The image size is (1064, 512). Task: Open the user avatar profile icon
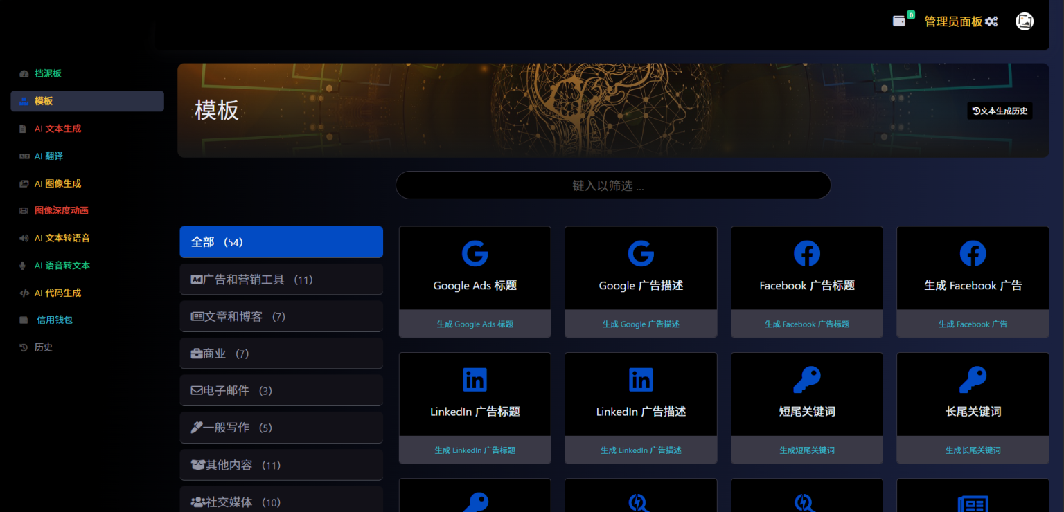click(x=1024, y=21)
